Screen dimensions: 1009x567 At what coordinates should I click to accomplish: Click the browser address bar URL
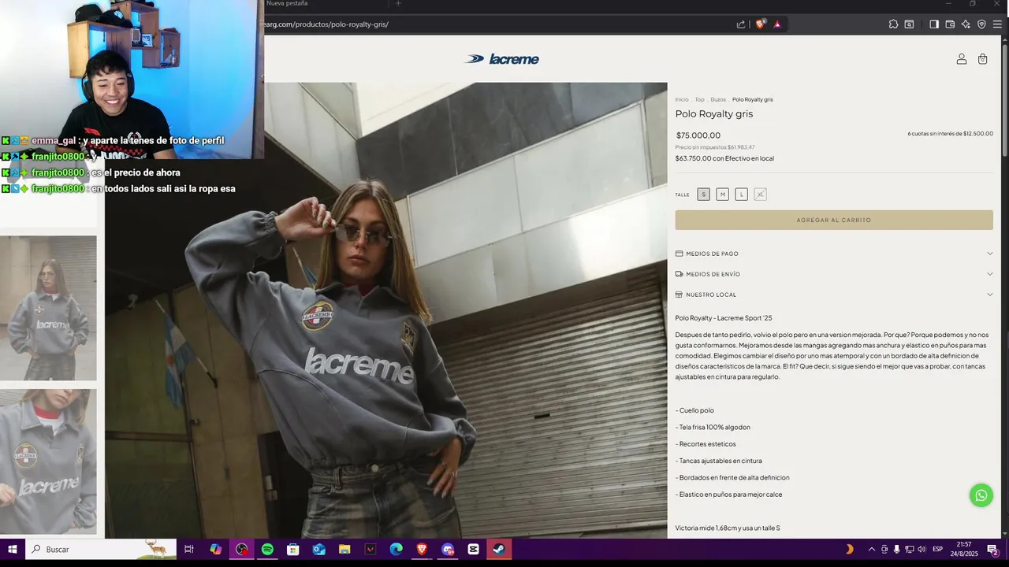click(x=326, y=24)
